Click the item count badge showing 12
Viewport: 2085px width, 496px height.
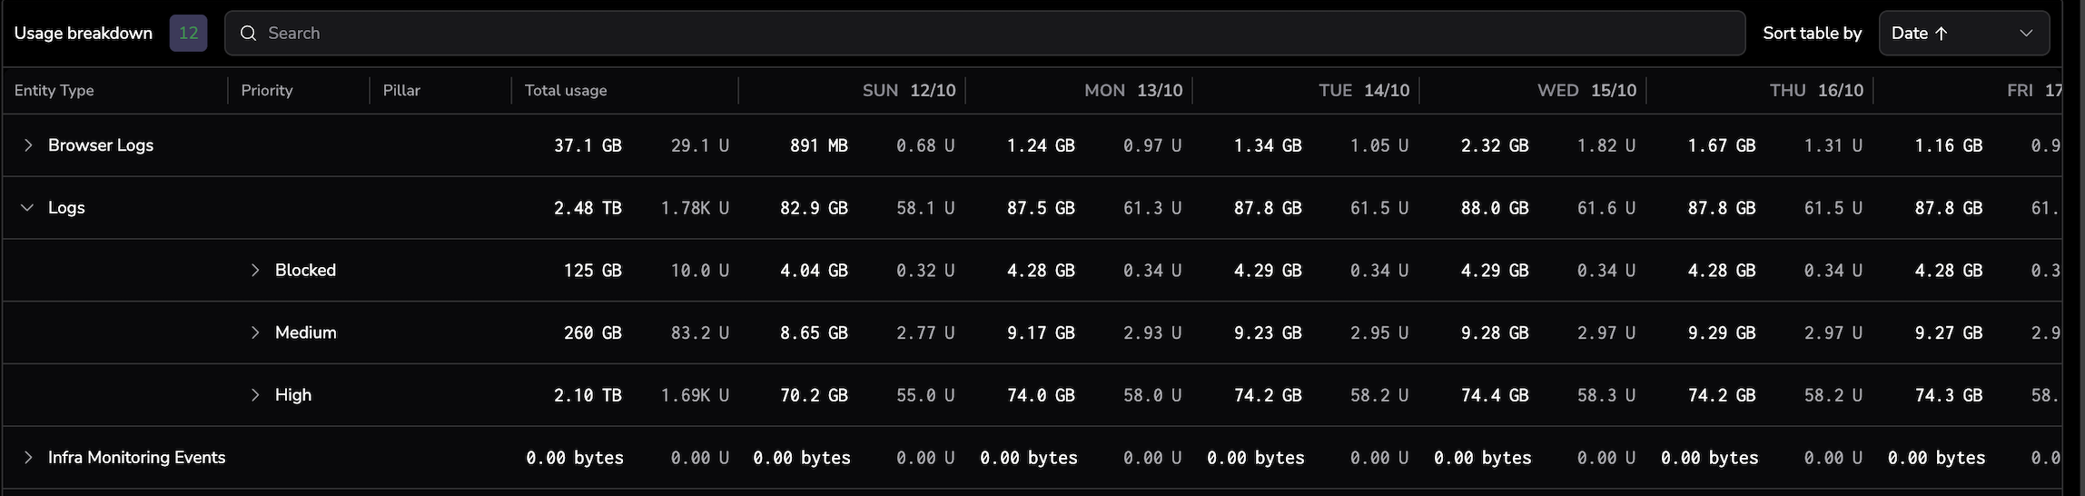[188, 34]
